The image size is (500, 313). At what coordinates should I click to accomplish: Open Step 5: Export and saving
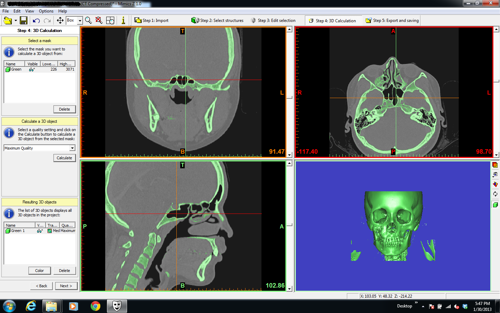392,21
